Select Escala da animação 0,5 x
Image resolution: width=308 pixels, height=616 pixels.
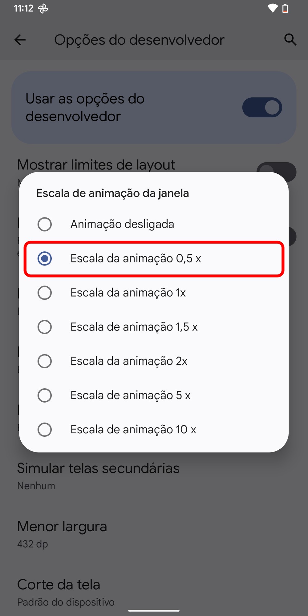(x=45, y=258)
